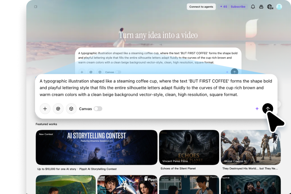Viewport: 291px width, 194px height.
Task: Click the @ mention button in large prompt box
Action: [58, 108]
